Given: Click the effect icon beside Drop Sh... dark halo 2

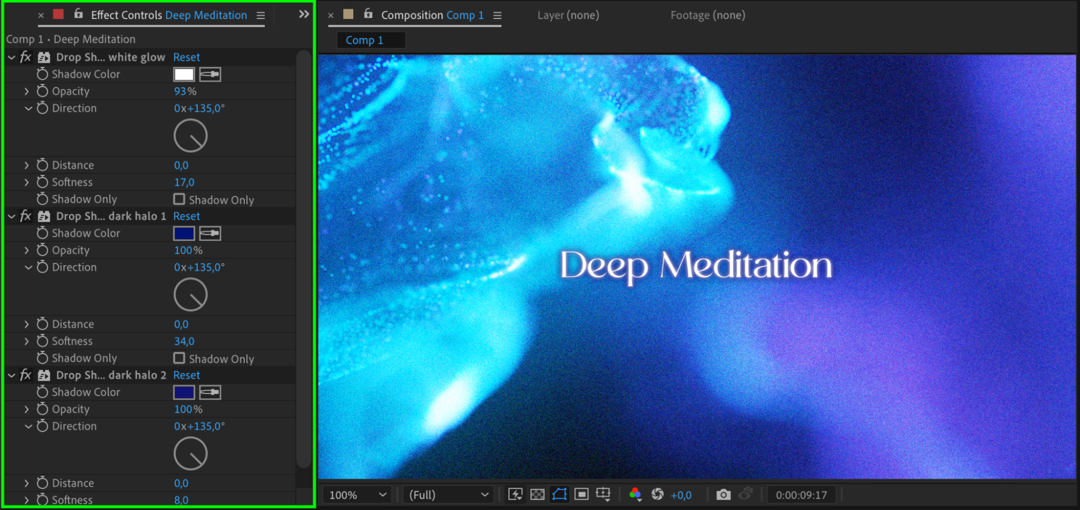Looking at the screenshot, I should pyautogui.click(x=44, y=375).
